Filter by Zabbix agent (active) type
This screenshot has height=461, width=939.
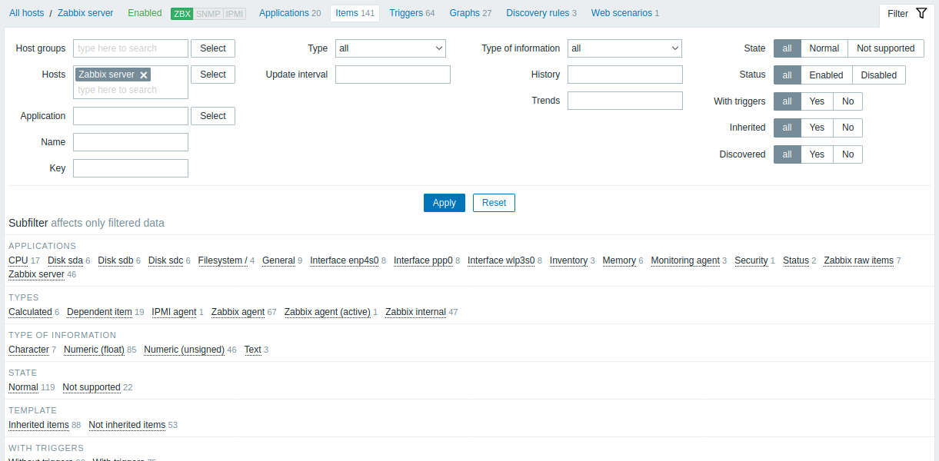pos(328,312)
